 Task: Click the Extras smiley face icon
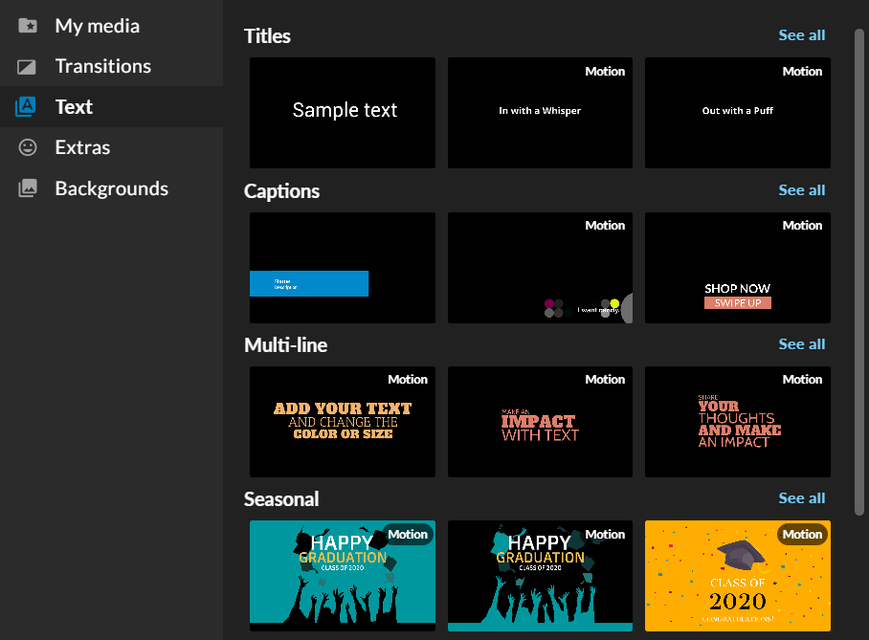(28, 147)
